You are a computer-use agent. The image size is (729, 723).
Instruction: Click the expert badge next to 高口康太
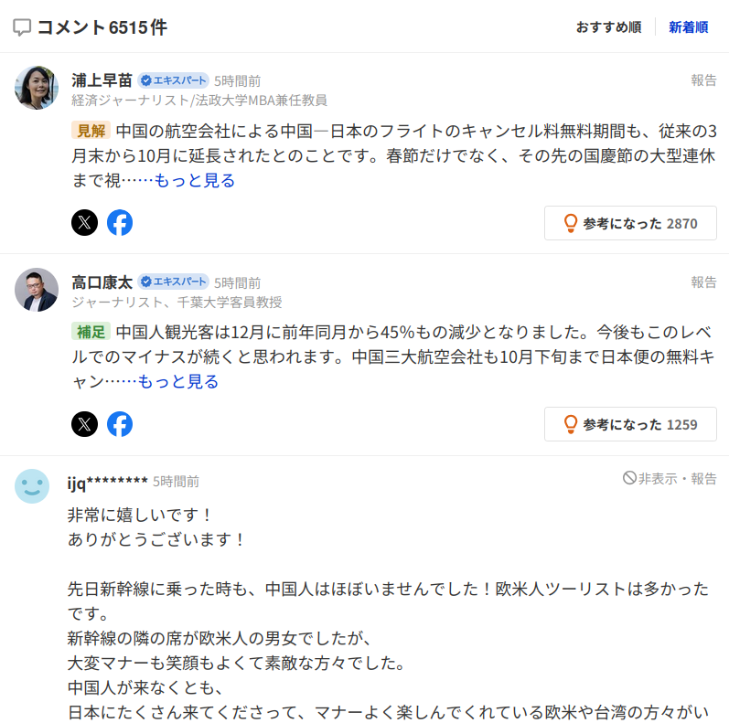pos(174,282)
